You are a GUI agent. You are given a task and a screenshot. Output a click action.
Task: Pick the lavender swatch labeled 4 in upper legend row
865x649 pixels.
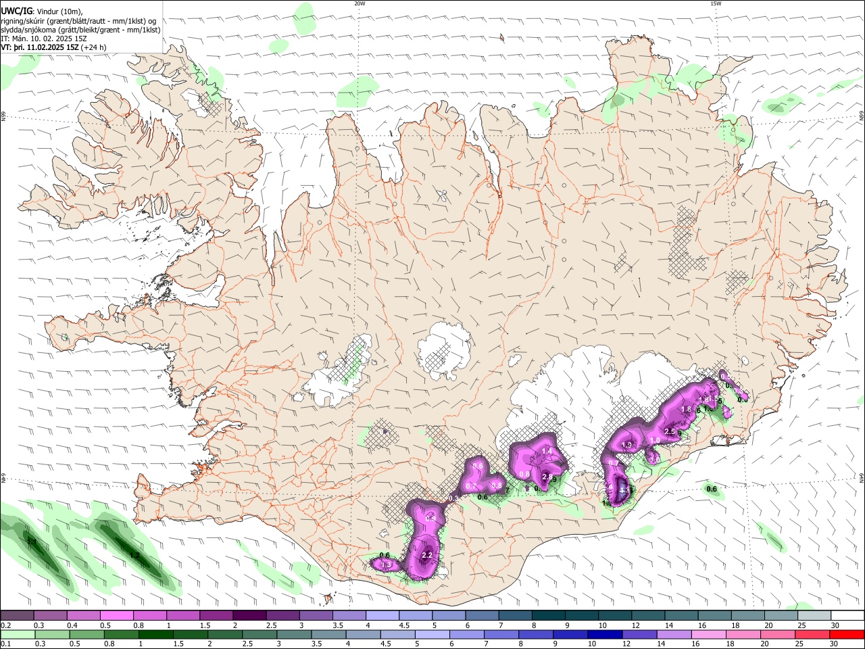pyautogui.click(x=382, y=615)
